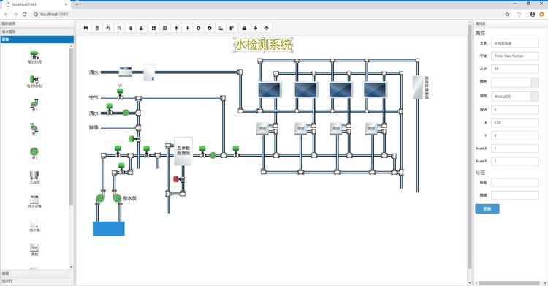548x286 pixels.
Task: Open the fill color picker next to #aaaa00
Action: coord(534,97)
